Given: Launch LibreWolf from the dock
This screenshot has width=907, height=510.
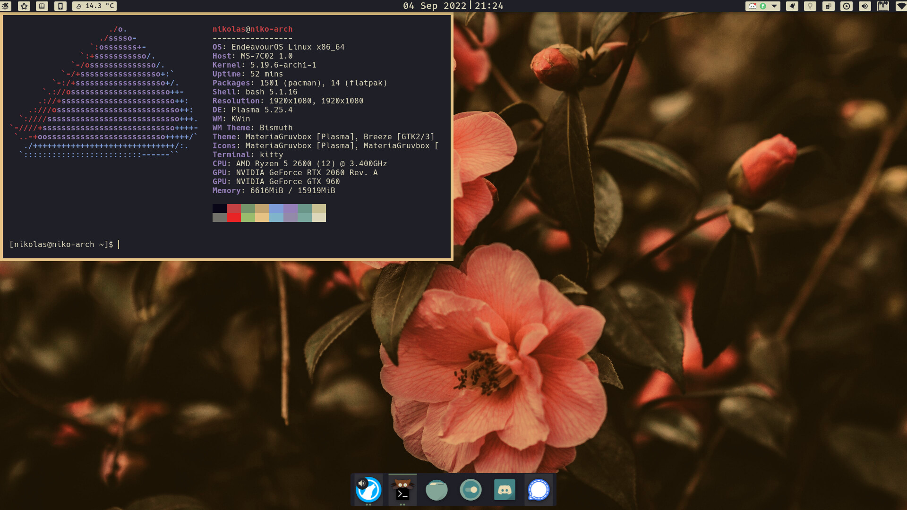Looking at the screenshot, I should (x=368, y=490).
